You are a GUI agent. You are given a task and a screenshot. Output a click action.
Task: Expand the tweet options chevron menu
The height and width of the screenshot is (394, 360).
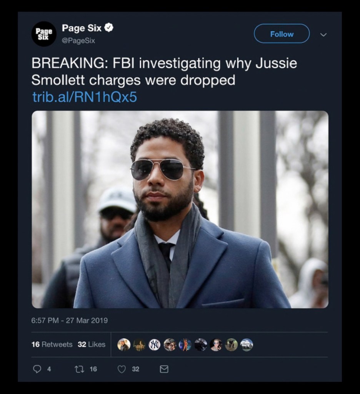point(323,35)
